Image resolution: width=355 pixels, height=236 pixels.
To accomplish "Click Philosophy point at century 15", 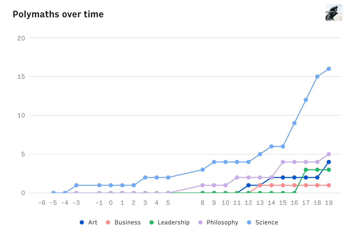I will [x=283, y=162].
